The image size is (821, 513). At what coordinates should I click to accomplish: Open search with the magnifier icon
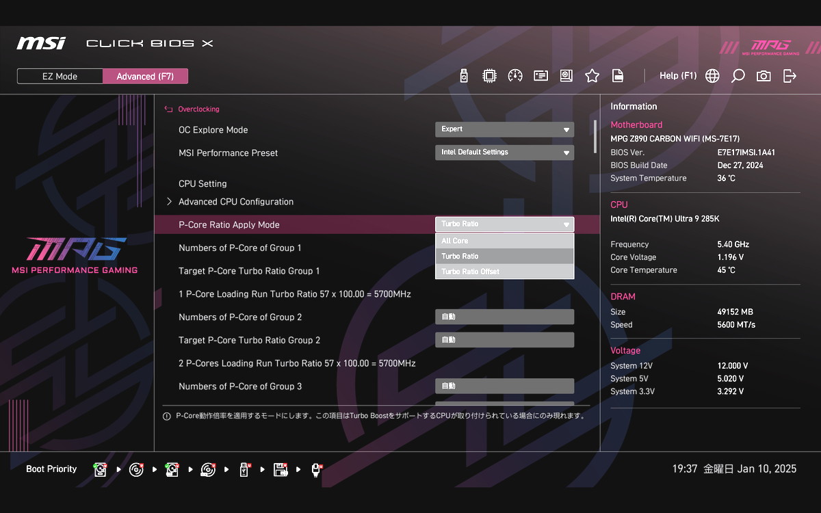[738, 76]
